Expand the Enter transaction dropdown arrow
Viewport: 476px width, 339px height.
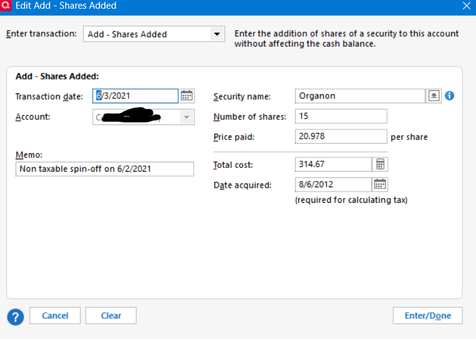coord(217,34)
